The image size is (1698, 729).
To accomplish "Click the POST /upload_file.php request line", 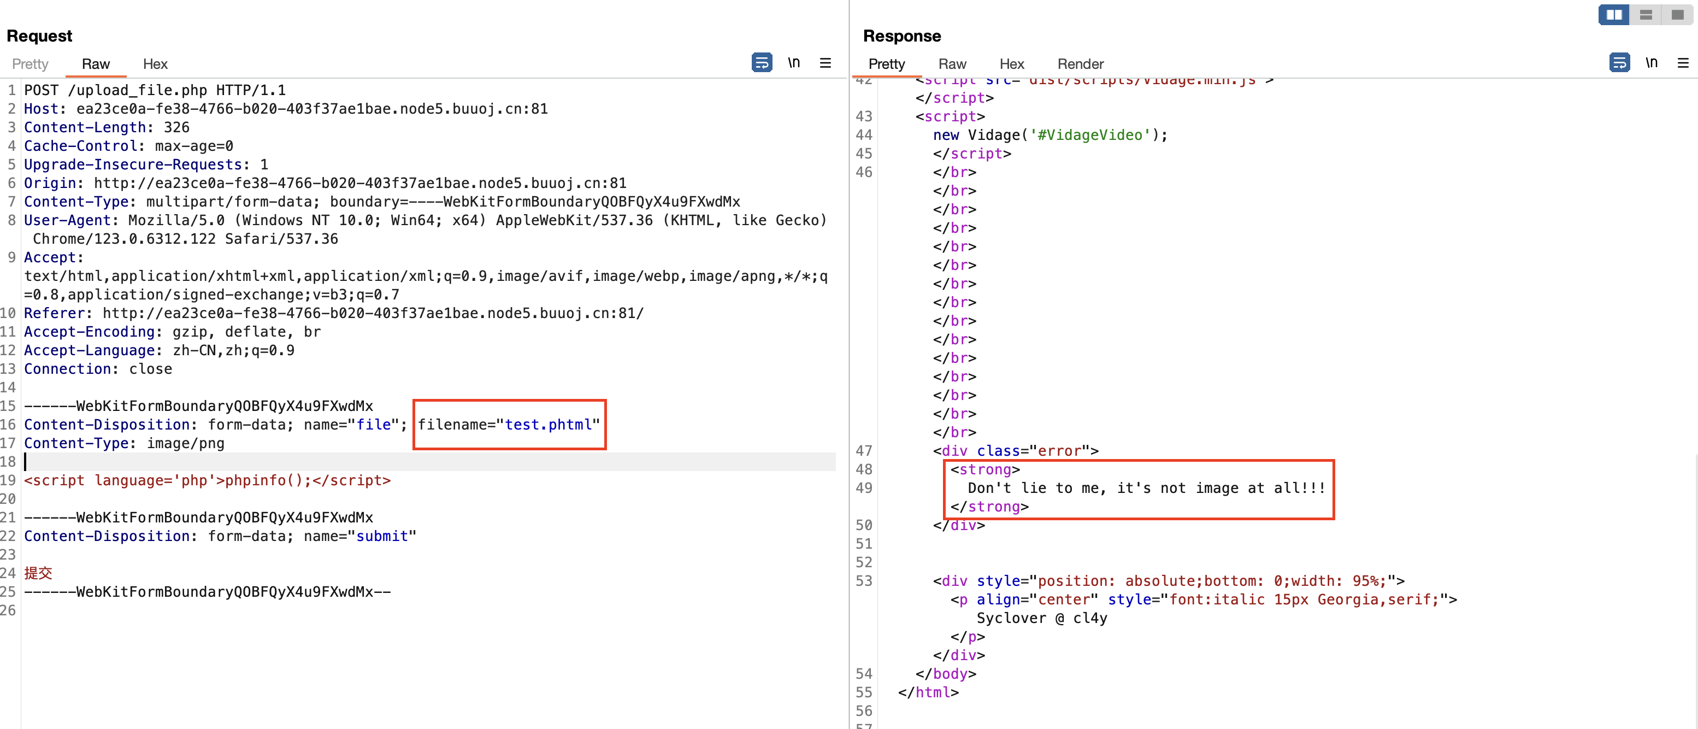I will pyautogui.click(x=155, y=90).
